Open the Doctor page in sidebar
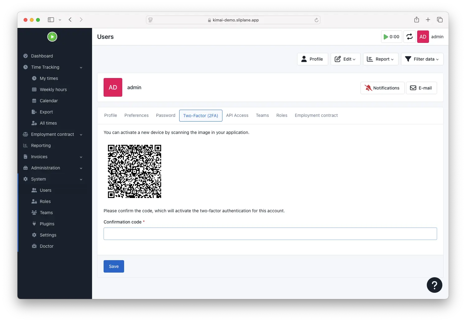 pos(46,246)
